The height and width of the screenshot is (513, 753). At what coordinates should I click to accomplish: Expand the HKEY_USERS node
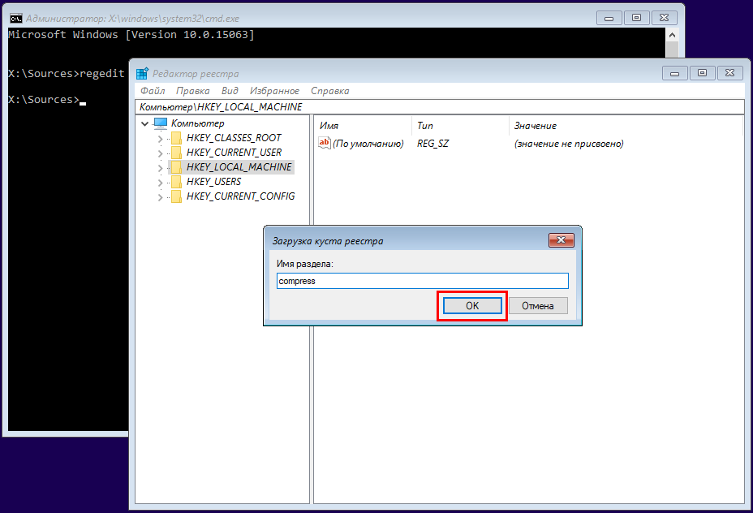pyautogui.click(x=160, y=183)
